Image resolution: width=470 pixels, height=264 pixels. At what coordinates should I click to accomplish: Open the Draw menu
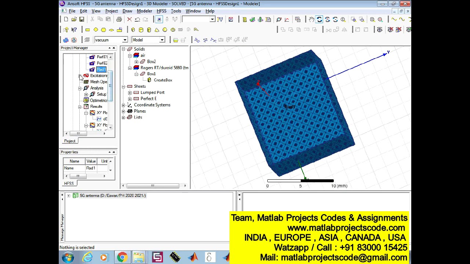127,11
